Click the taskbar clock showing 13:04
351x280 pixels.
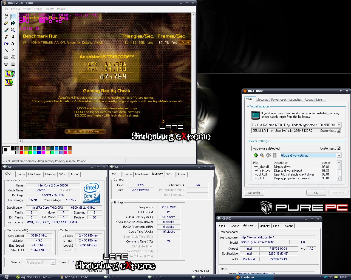pos(343,277)
